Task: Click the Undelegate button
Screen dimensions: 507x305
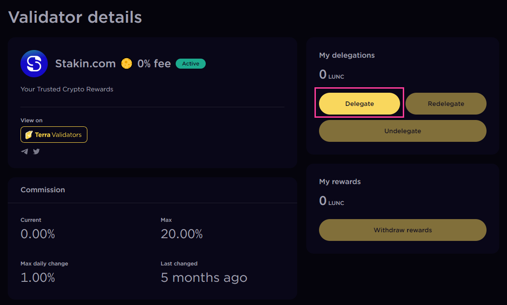Action: [x=402, y=131]
